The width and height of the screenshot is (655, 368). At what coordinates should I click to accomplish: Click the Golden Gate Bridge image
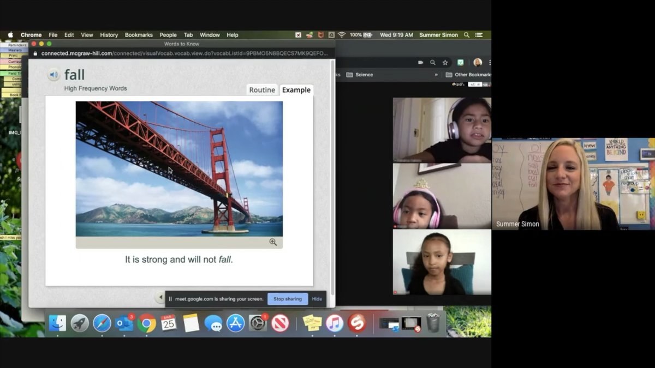pos(179,169)
